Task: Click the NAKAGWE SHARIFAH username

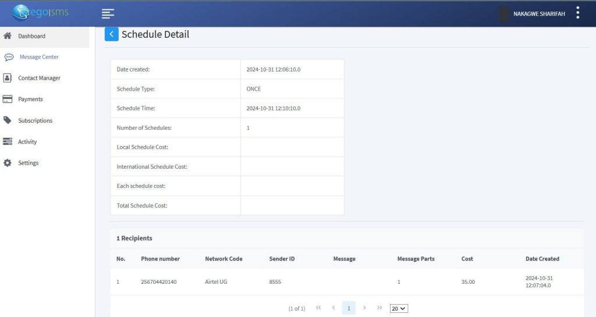Action: coord(539,13)
